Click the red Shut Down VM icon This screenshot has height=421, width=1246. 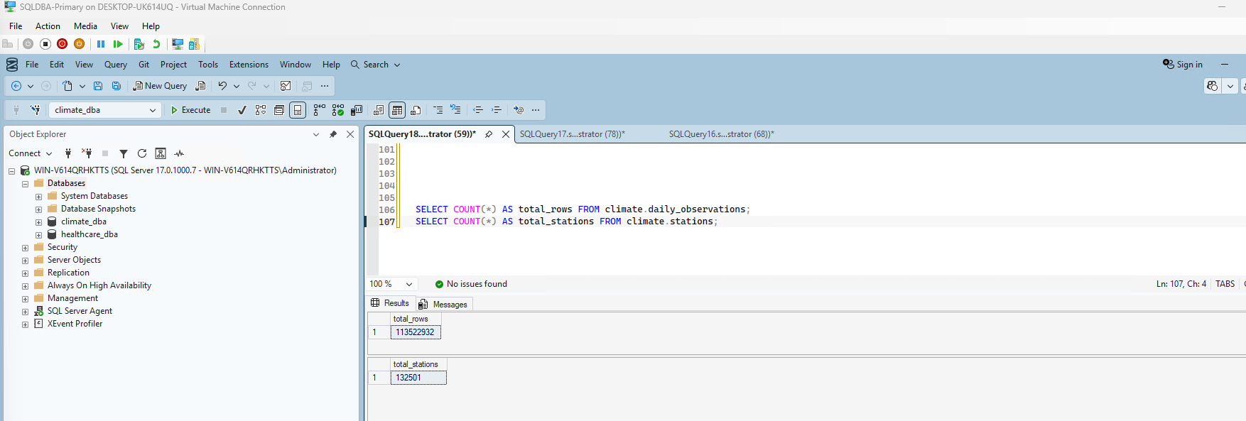pos(62,44)
